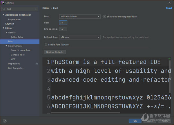Screen dimensions: 174x125
Task: Toggle Show only monospaced fonts checkbox
Action: 104,17
